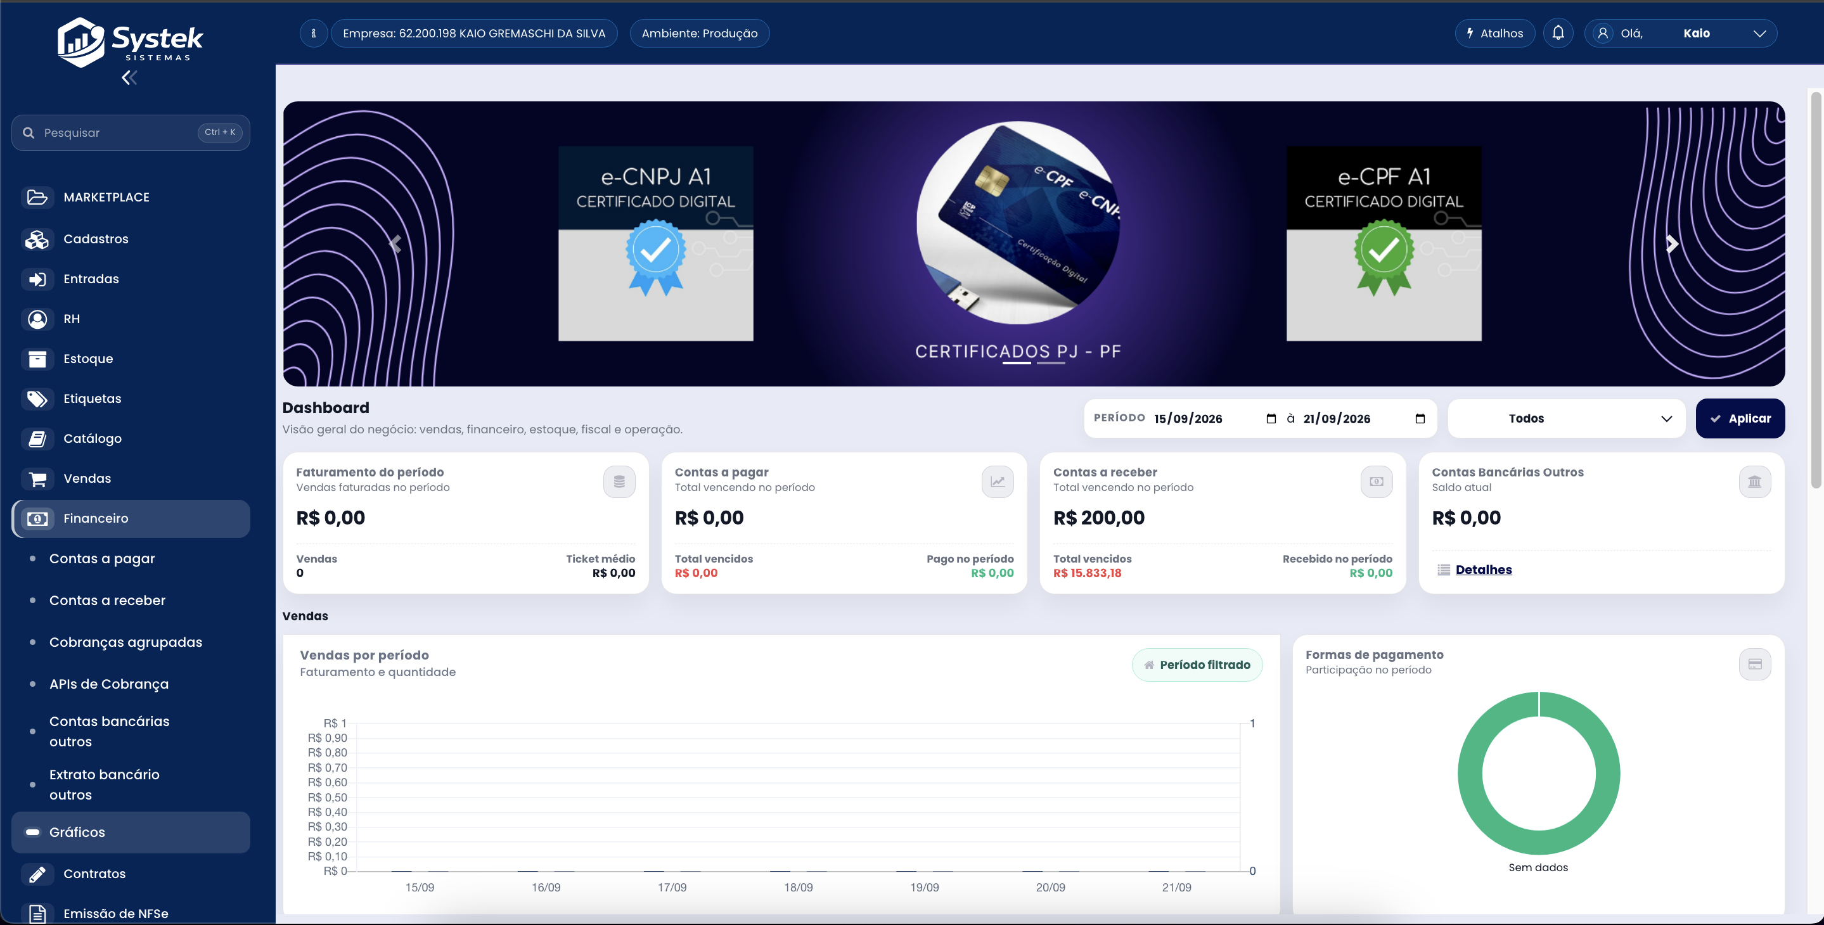Open Contas a pagar submenu item
This screenshot has width=1824, height=925.
(x=102, y=559)
